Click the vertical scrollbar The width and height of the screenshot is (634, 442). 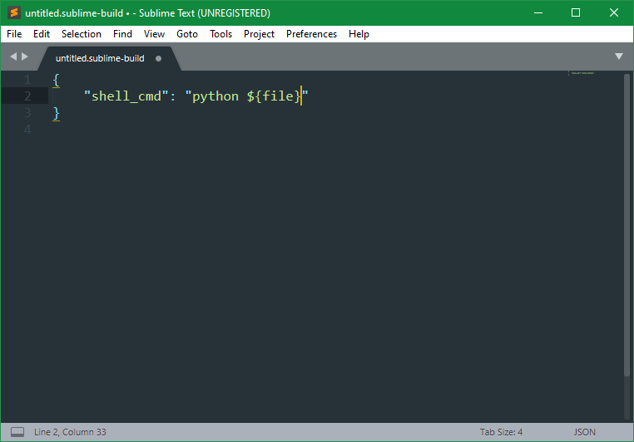627,225
